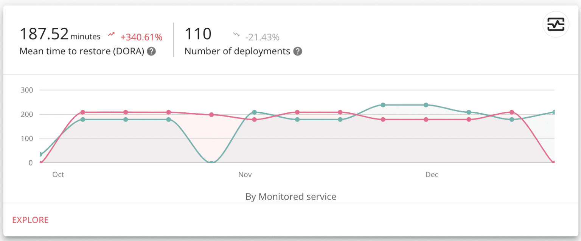This screenshot has width=581, height=241.
Task: Click the gray downward trend arrow icon
Action: click(x=236, y=34)
